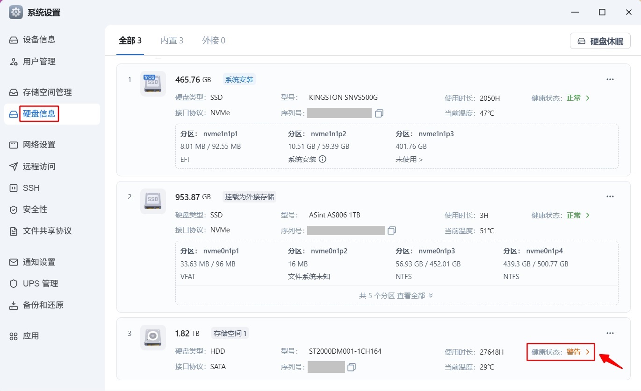641x391 pixels.
Task: Copy the KINGSTON disk serial number
Action: (379, 113)
